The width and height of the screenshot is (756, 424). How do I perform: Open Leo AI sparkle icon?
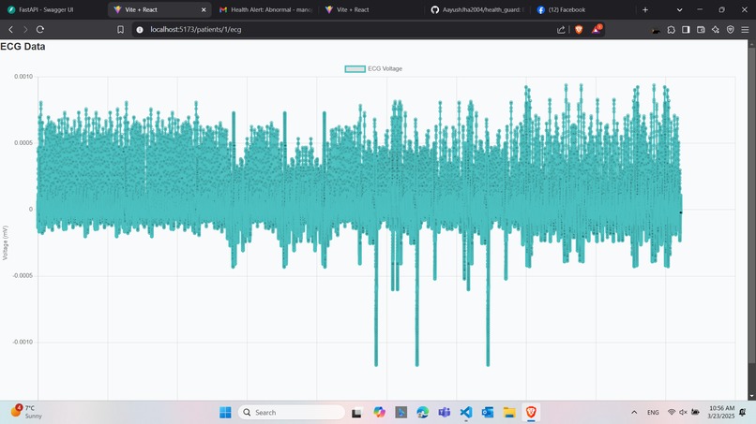pyautogui.click(x=716, y=29)
